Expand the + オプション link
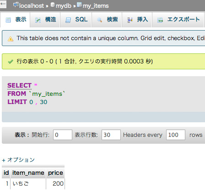Screen dimensions: 205x193 point(18,160)
